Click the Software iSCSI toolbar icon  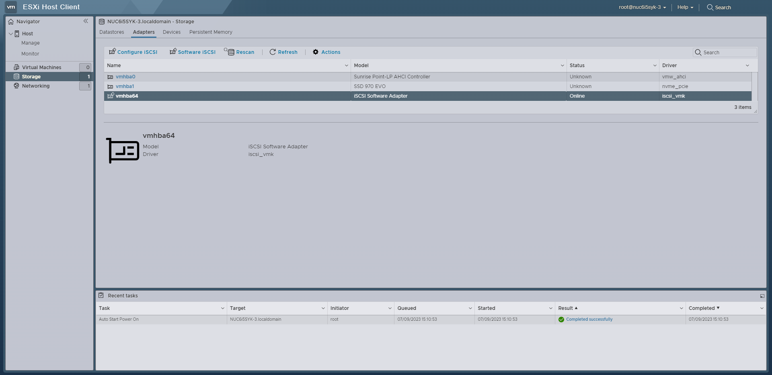point(173,51)
